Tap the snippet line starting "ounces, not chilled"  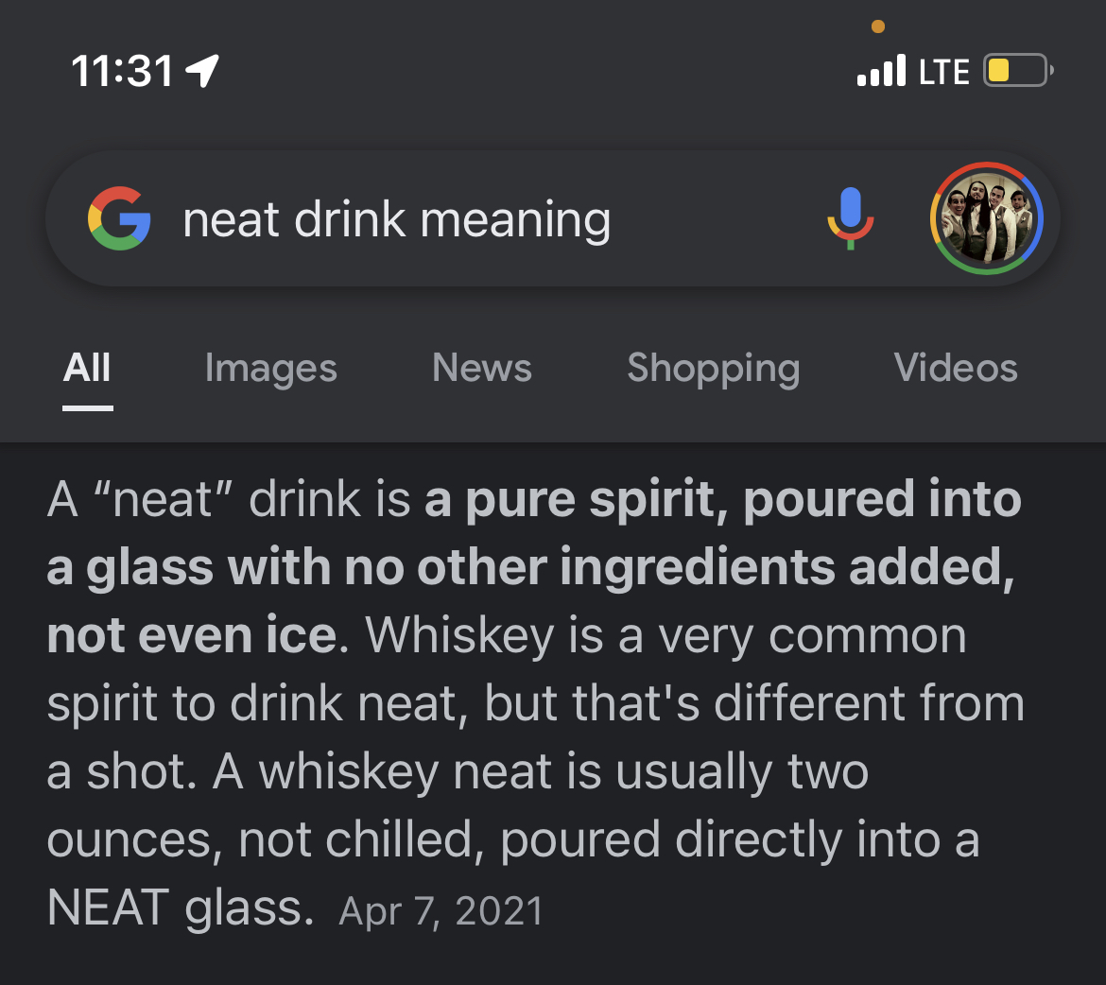coord(512,839)
